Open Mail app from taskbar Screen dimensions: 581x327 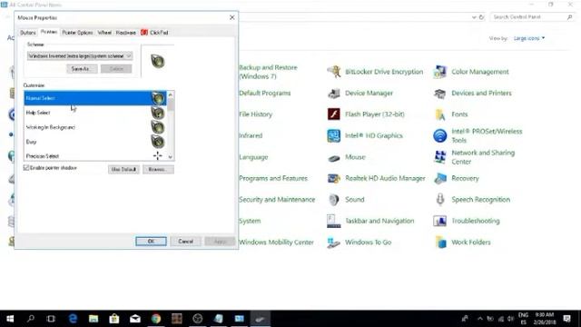pyautogui.click(x=135, y=319)
